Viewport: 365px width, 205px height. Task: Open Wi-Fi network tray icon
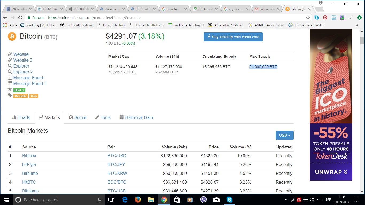click(x=293, y=200)
